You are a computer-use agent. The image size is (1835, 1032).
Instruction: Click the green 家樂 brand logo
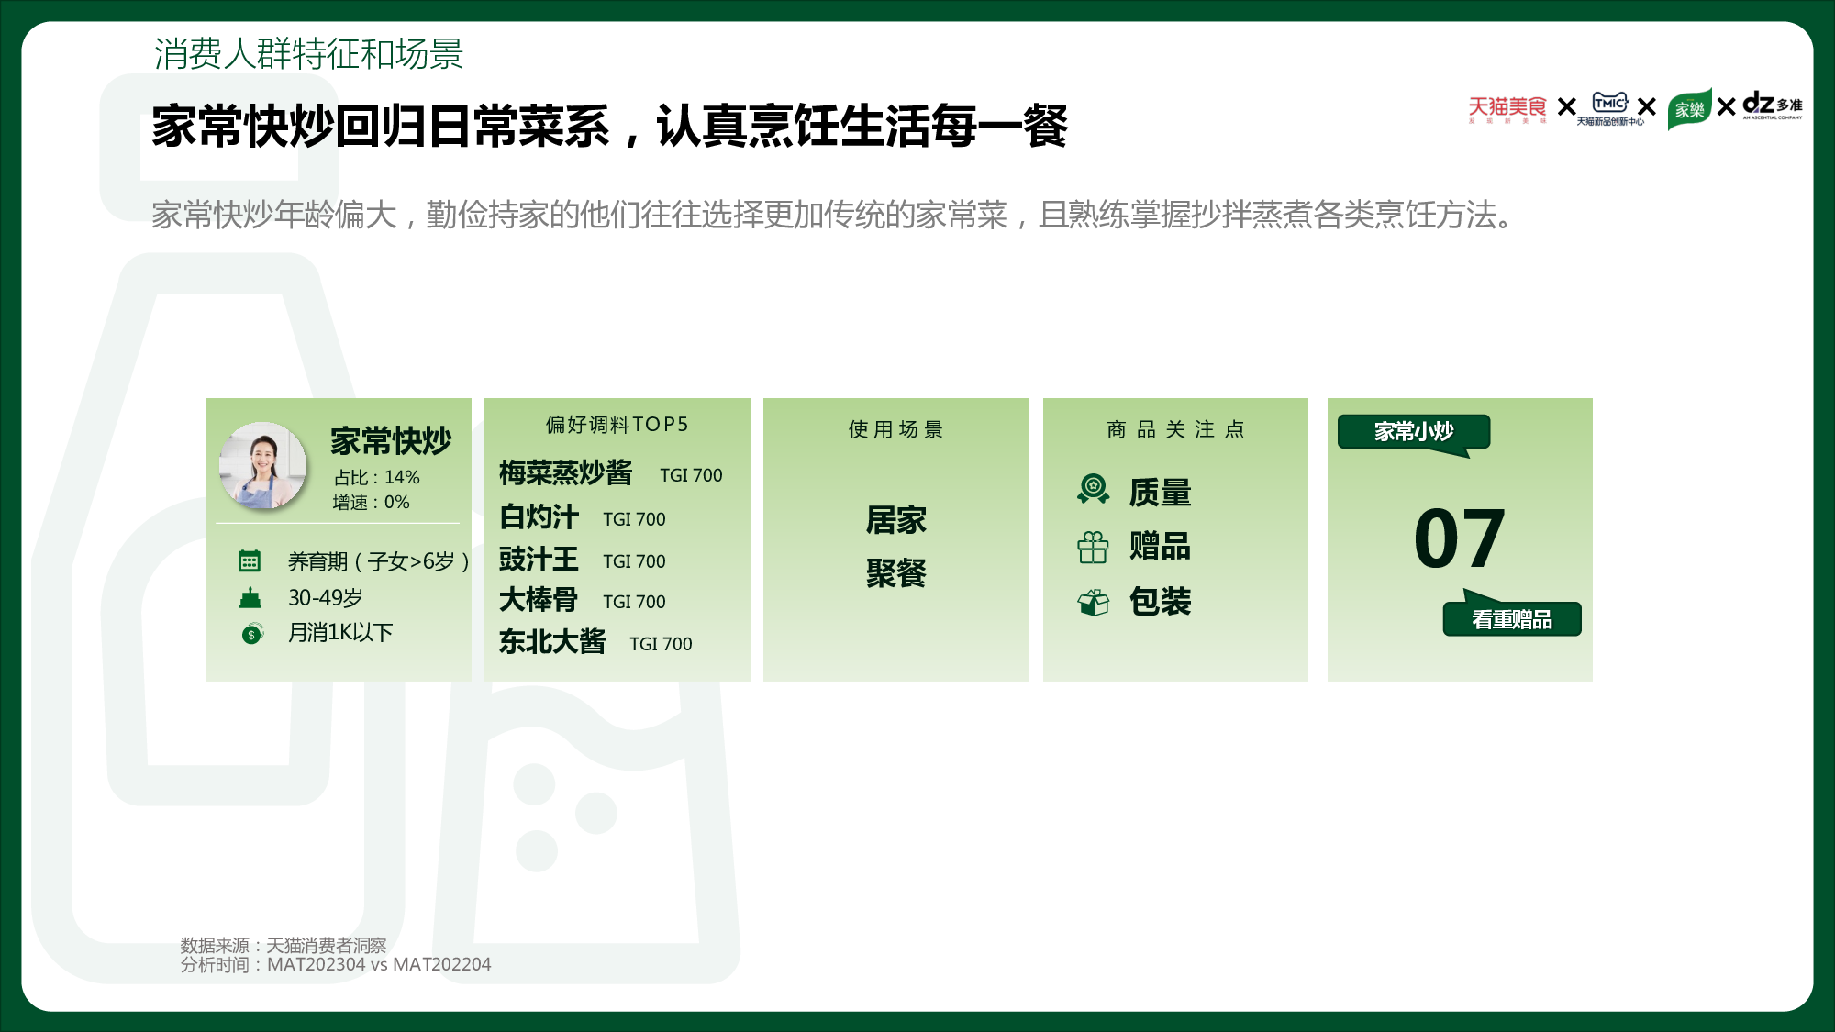1689,108
